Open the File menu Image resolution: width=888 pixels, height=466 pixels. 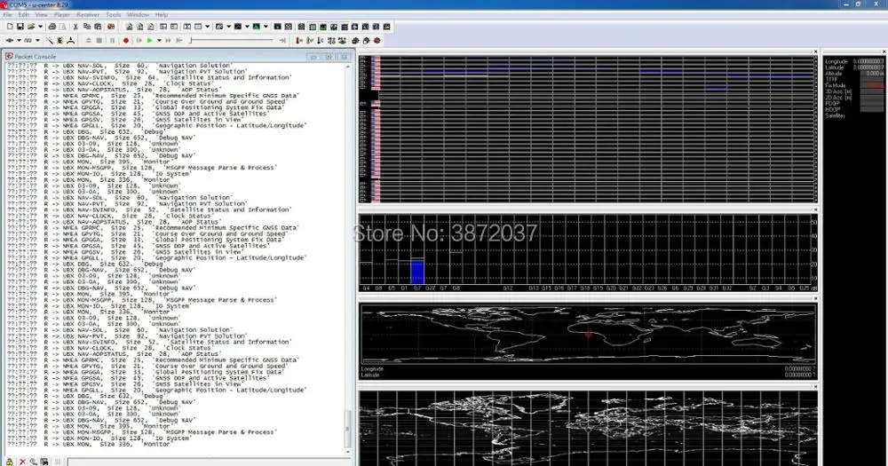pyautogui.click(x=7, y=15)
